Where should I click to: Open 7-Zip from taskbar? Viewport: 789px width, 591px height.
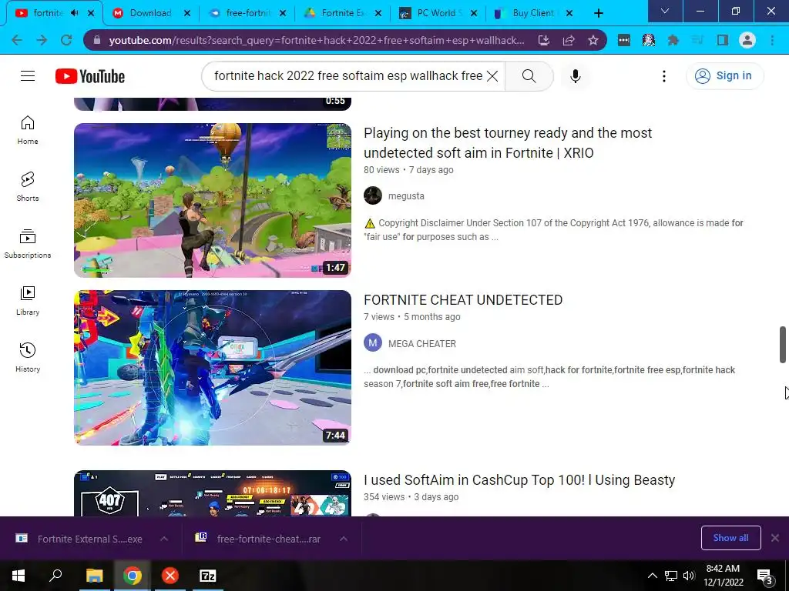coord(208,576)
